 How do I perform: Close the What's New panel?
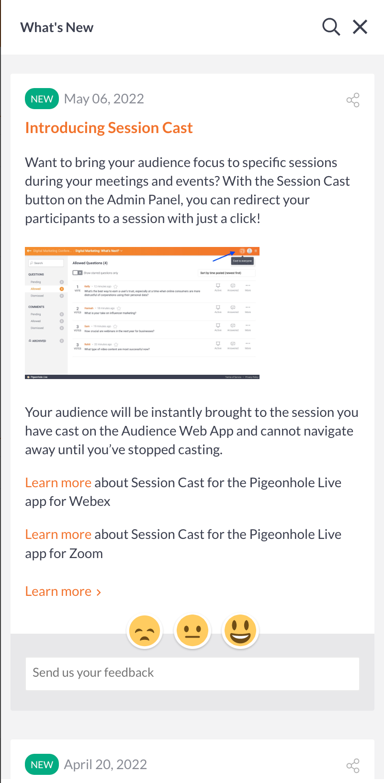pos(360,27)
